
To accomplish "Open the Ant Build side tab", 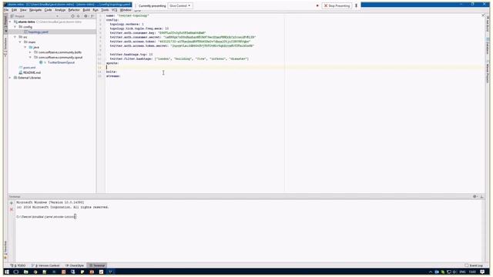I will point(488,24).
